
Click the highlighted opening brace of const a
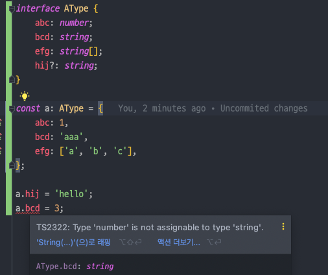click(100, 108)
